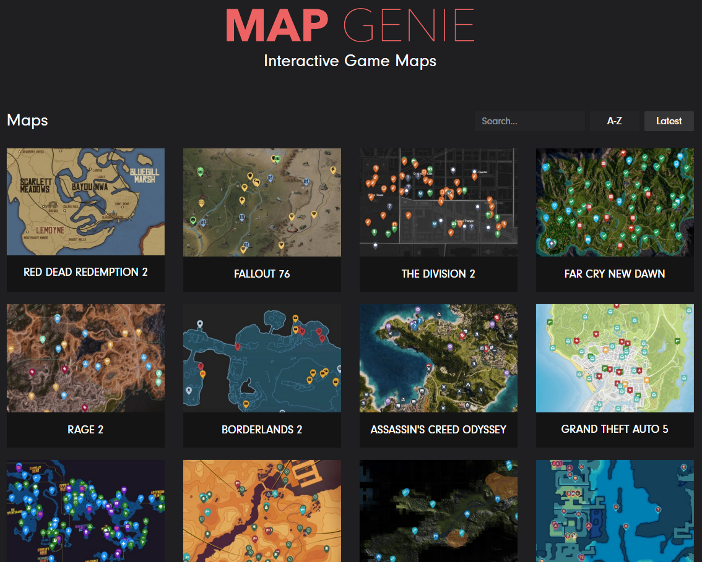Click the FALLOUT 76 title link
702x562 pixels.
(x=262, y=274)
